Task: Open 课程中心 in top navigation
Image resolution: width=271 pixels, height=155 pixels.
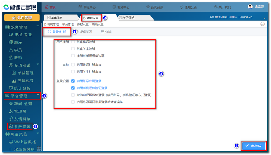Action: pyautogui.click(x=87, y=7)
